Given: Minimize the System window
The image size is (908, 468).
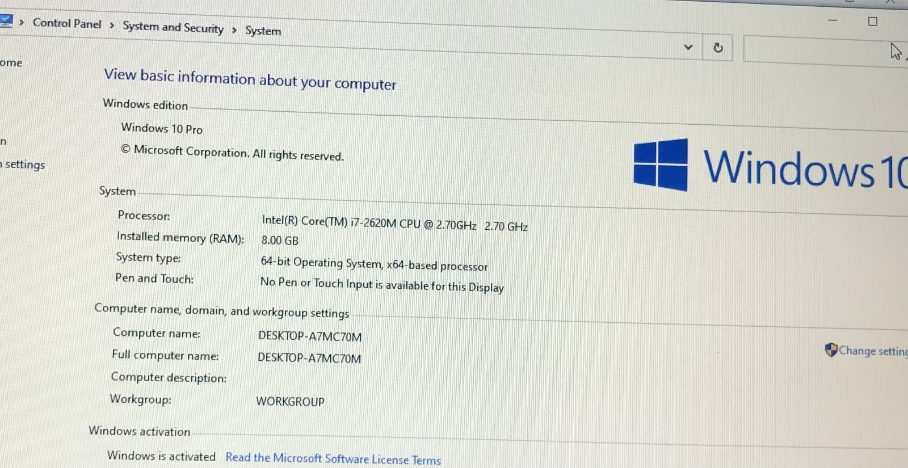Looking at the screenshot, I should (833, 20).
